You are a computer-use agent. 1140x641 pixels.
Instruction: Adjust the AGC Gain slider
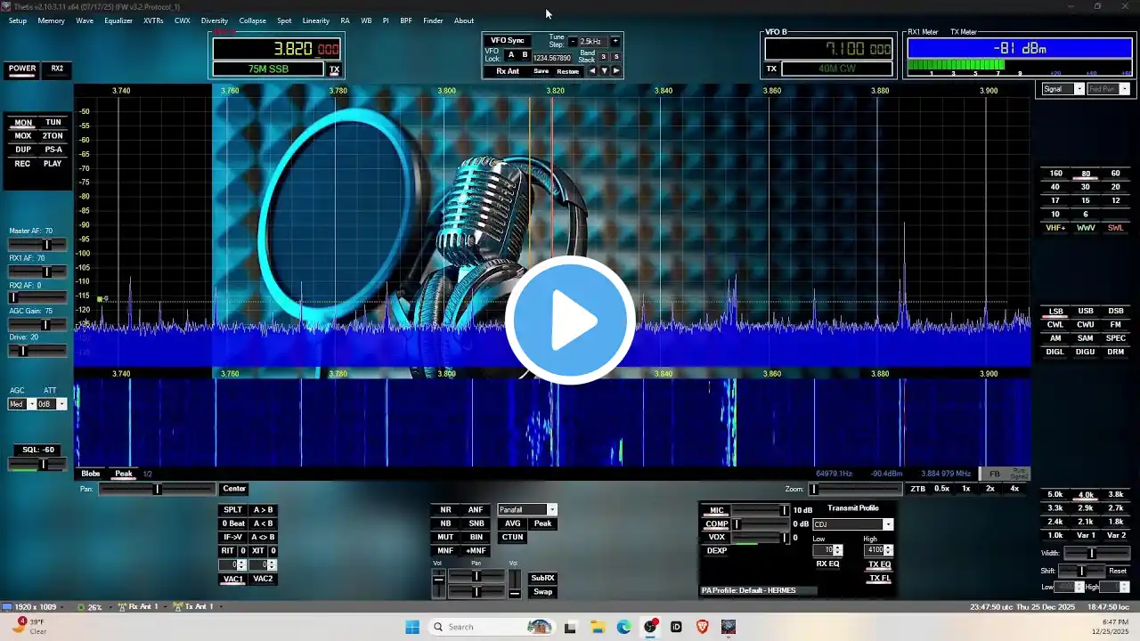[x=37, y=324]
